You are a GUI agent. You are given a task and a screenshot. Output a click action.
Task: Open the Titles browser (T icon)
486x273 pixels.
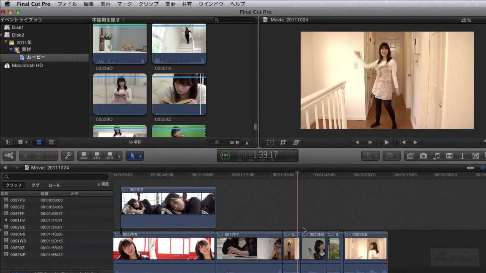(x=462, y=156)
